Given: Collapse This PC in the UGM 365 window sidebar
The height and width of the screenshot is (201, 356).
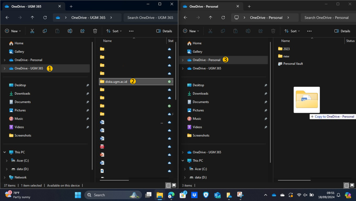Looking at the screenshot, I should [x=5, y=152].
